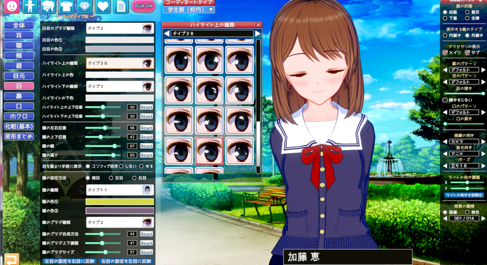
Task: Open the 瞳の種類 thumbnail picker
Action: 147,190
